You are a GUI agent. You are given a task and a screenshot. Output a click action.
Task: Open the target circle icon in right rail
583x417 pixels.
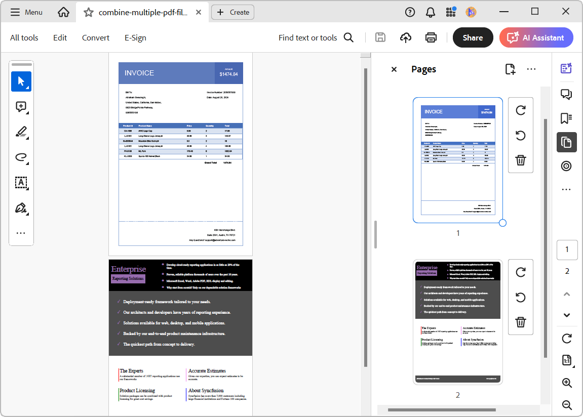(x=566, y=166)
